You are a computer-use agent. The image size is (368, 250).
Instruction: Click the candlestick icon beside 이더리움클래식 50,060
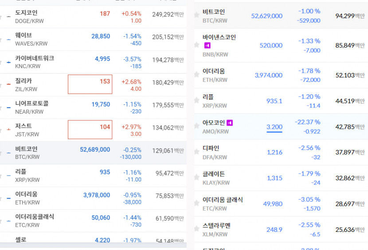click(x=9, y=221)
